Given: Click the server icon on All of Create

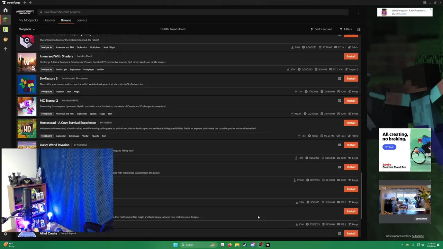Looking at the screenshot, I should pos(340,233).
